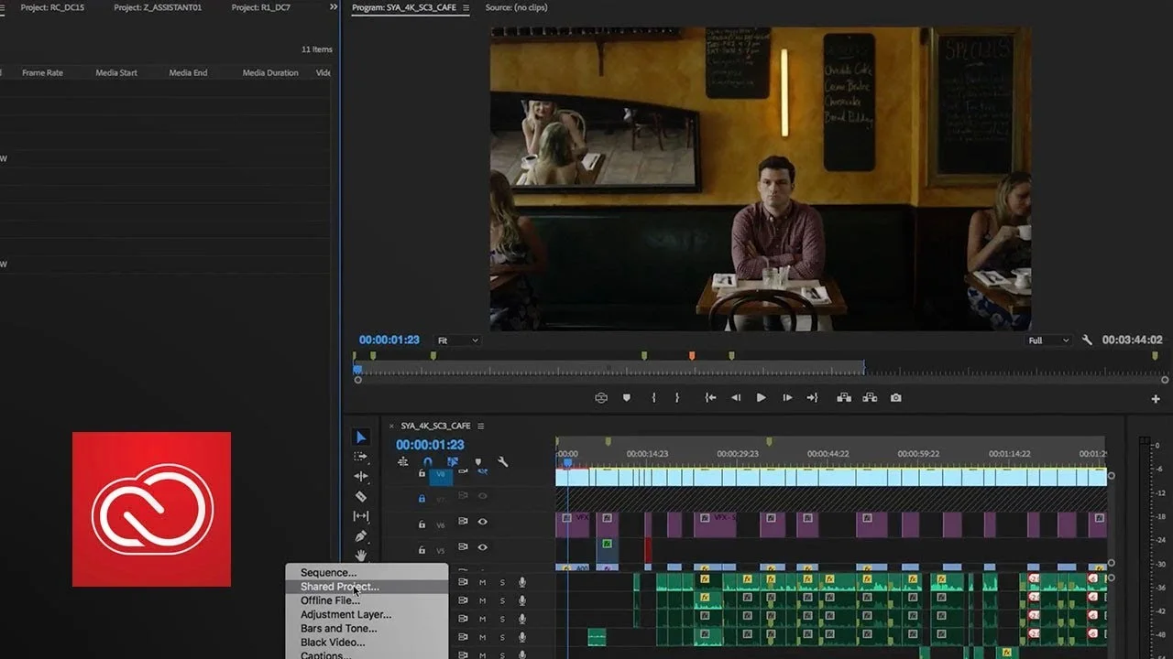Open the Fit zoom level dropdown
Screen dimensions: 1173x659
click(x=457, y=340)
